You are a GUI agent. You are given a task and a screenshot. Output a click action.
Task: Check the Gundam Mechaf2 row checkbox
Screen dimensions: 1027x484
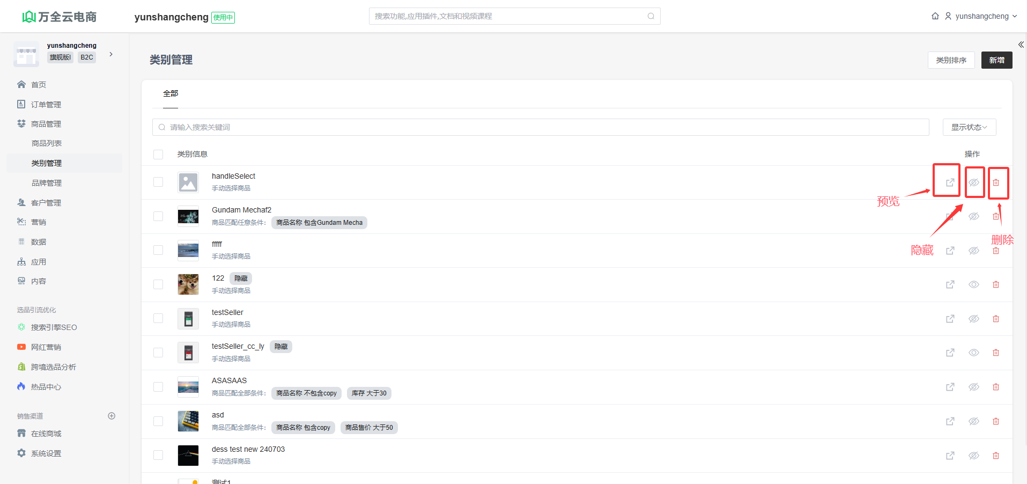(158, 216)
